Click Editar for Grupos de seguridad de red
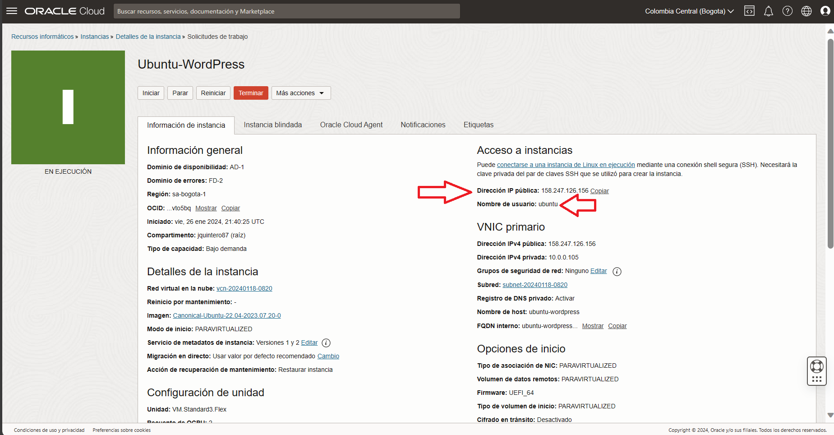 click(599, 271)
